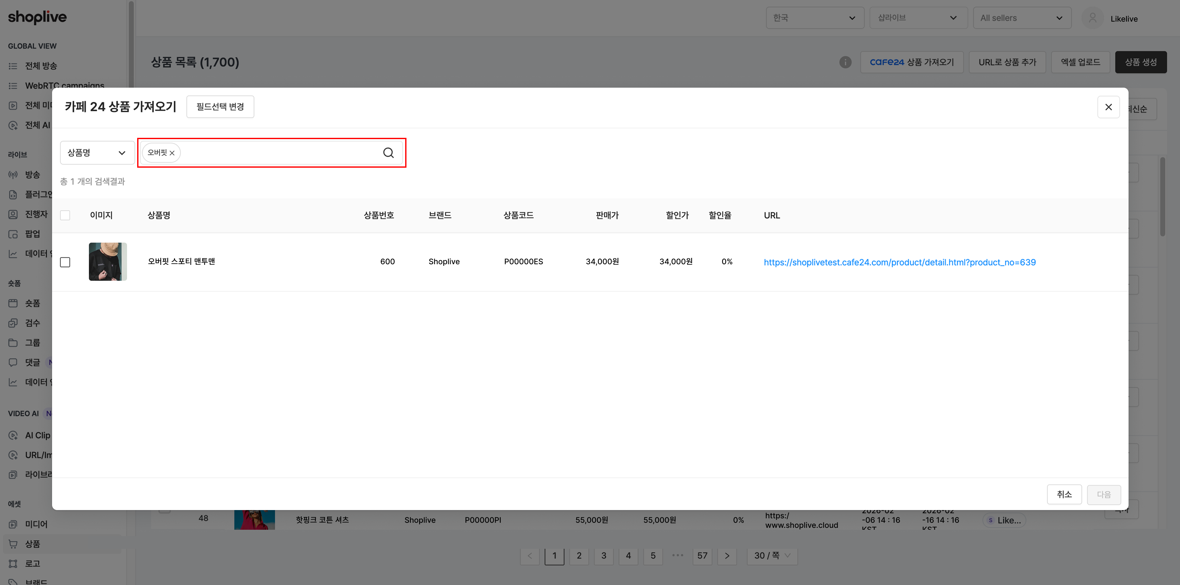Open 전체 방송 in sidebar
This screenshot has width=1180, height=585.
tap(41, 66)
